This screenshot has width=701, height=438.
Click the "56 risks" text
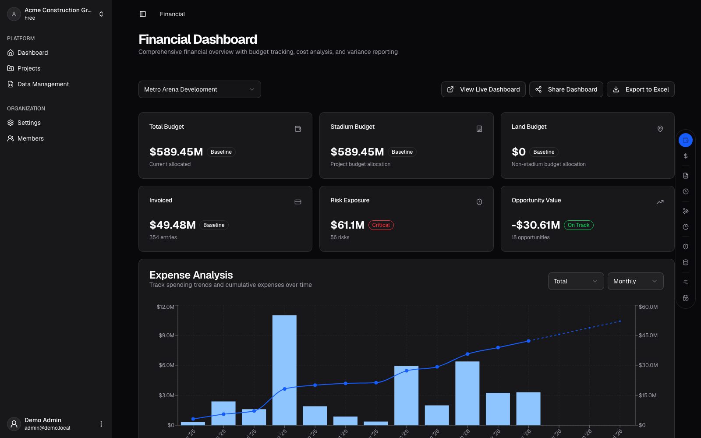click(x=340, y=237)
